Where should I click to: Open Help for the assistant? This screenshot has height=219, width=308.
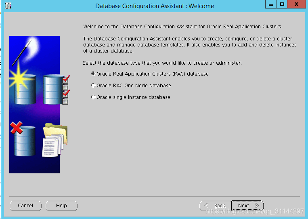pyautogui.click(x=61, y=206)
